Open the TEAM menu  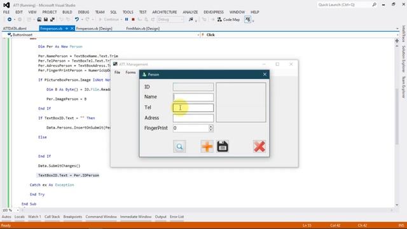point(100,12)
